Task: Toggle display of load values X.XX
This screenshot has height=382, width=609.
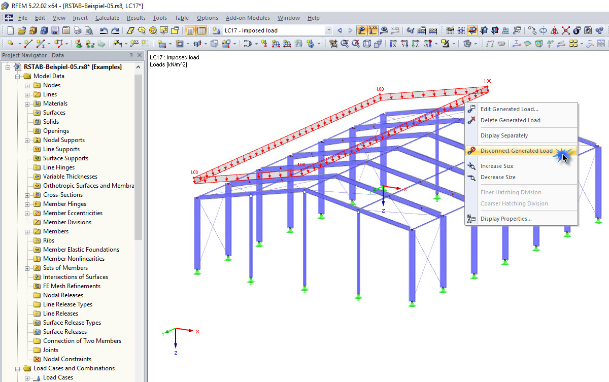Action: pos(372,30)
